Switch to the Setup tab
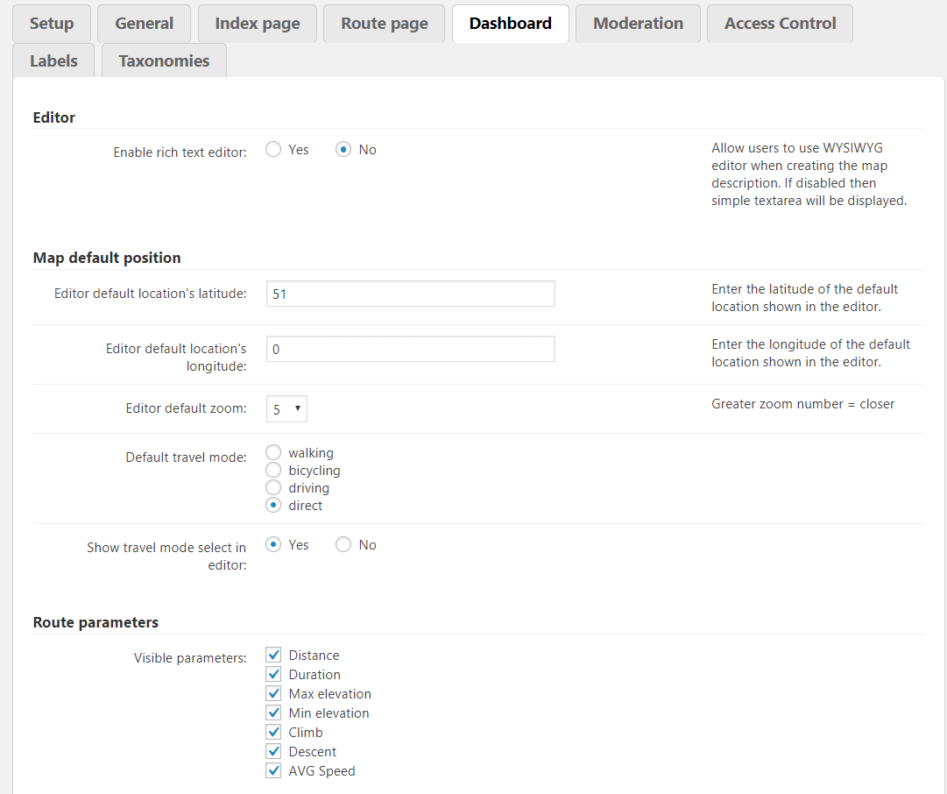Screen dimensions: 947x794 point(52,24)
